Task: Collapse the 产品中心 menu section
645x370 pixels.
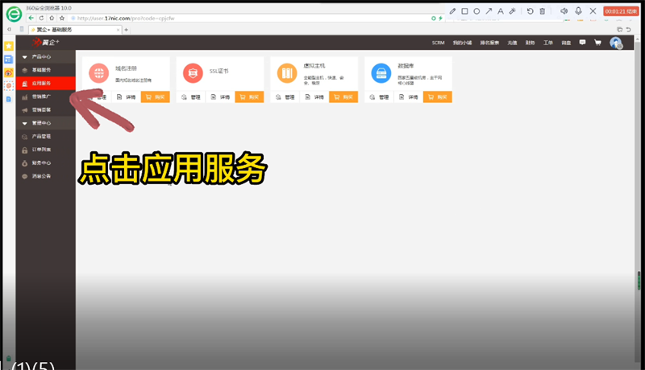Action: tap(46, 56)
